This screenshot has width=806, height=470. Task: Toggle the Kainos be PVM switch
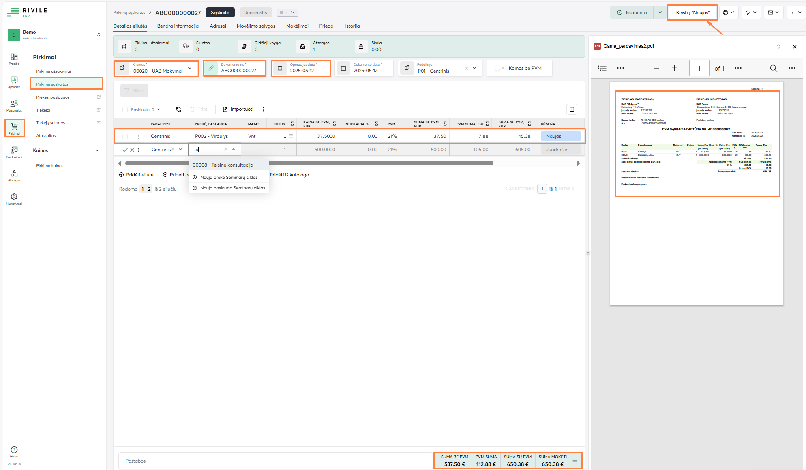tap(499, 68)
